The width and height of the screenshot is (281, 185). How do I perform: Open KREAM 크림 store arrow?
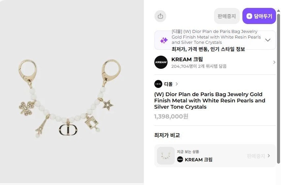click(274, 62)
